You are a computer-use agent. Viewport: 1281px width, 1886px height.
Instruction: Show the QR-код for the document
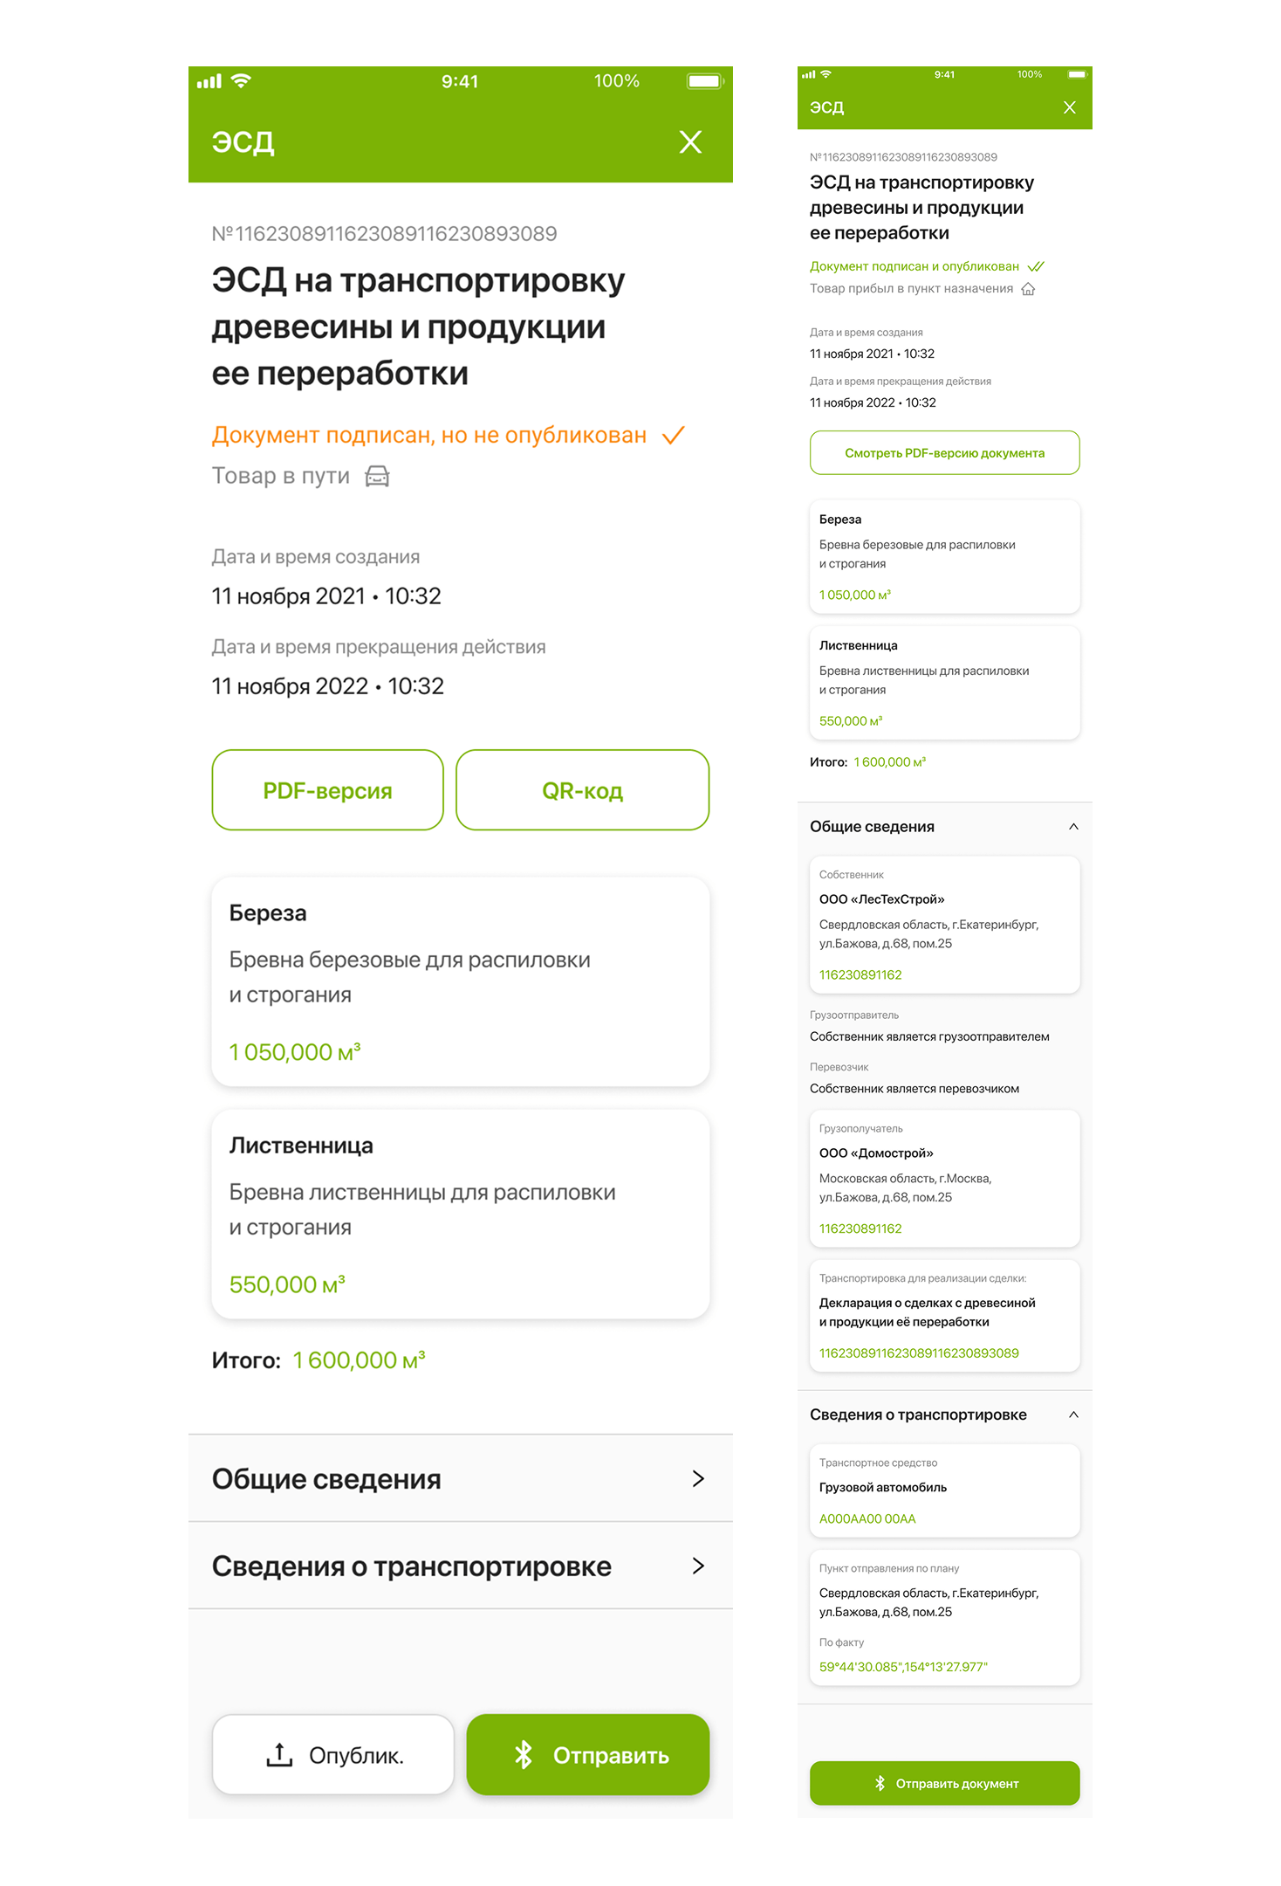pyautogui.click(x=582, y=790)
